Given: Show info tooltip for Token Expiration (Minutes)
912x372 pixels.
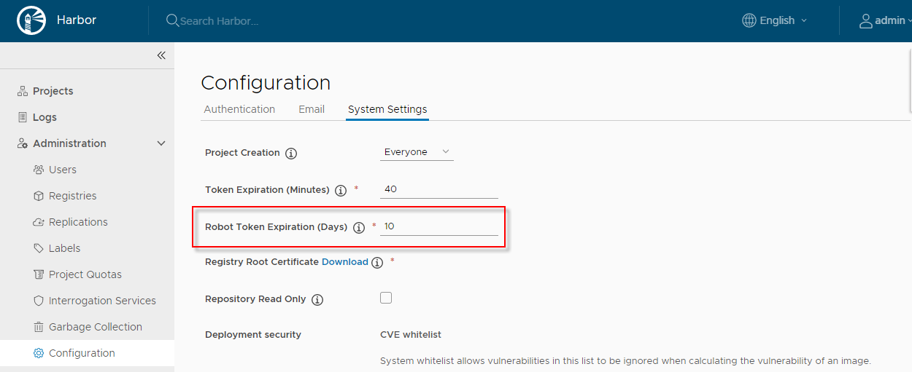Looking at the screenshot, I should click(341, 191).
